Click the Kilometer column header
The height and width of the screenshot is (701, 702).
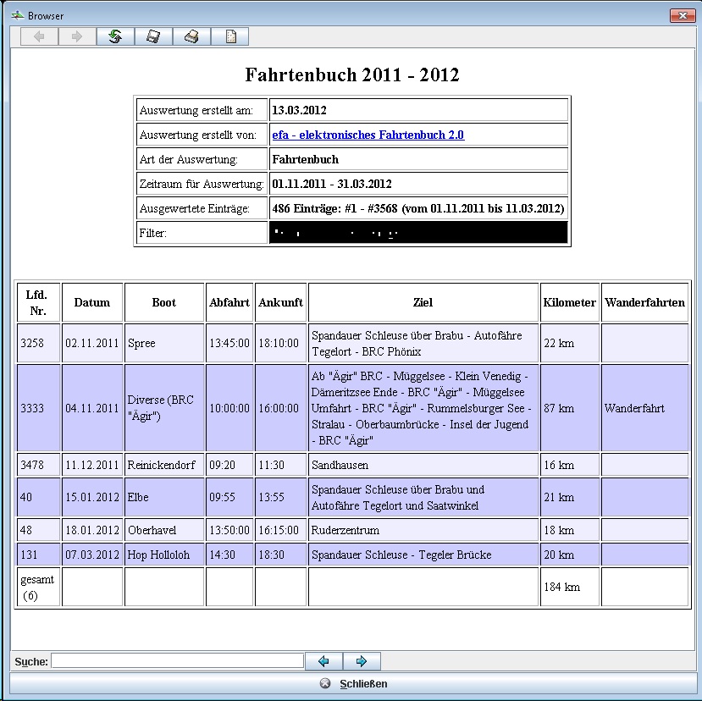pos(569,302)
